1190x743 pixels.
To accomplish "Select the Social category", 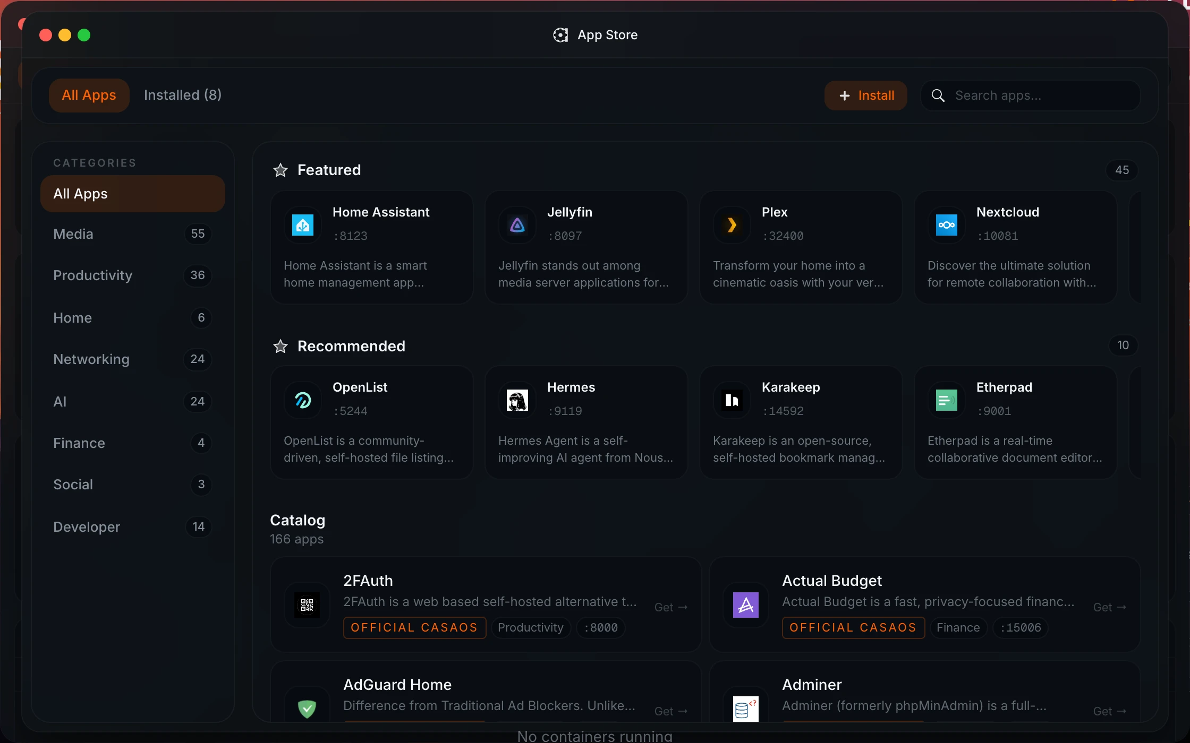I will click(133, 485).
